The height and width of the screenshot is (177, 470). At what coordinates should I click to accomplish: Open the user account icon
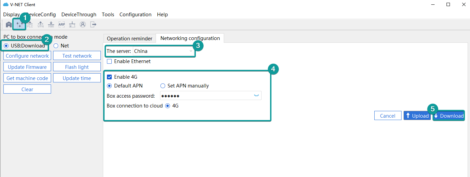click(83, 24)
